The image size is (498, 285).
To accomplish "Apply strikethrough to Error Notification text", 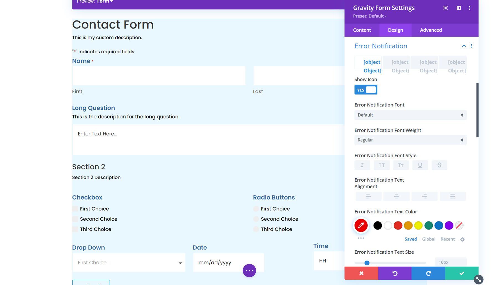I will coord(439,165).
